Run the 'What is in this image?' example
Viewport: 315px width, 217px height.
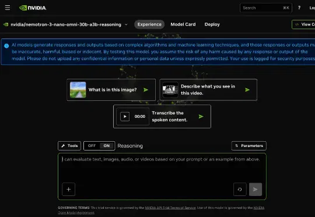146,90
